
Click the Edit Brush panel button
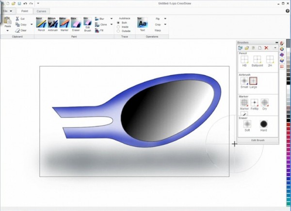coord(258,140)
